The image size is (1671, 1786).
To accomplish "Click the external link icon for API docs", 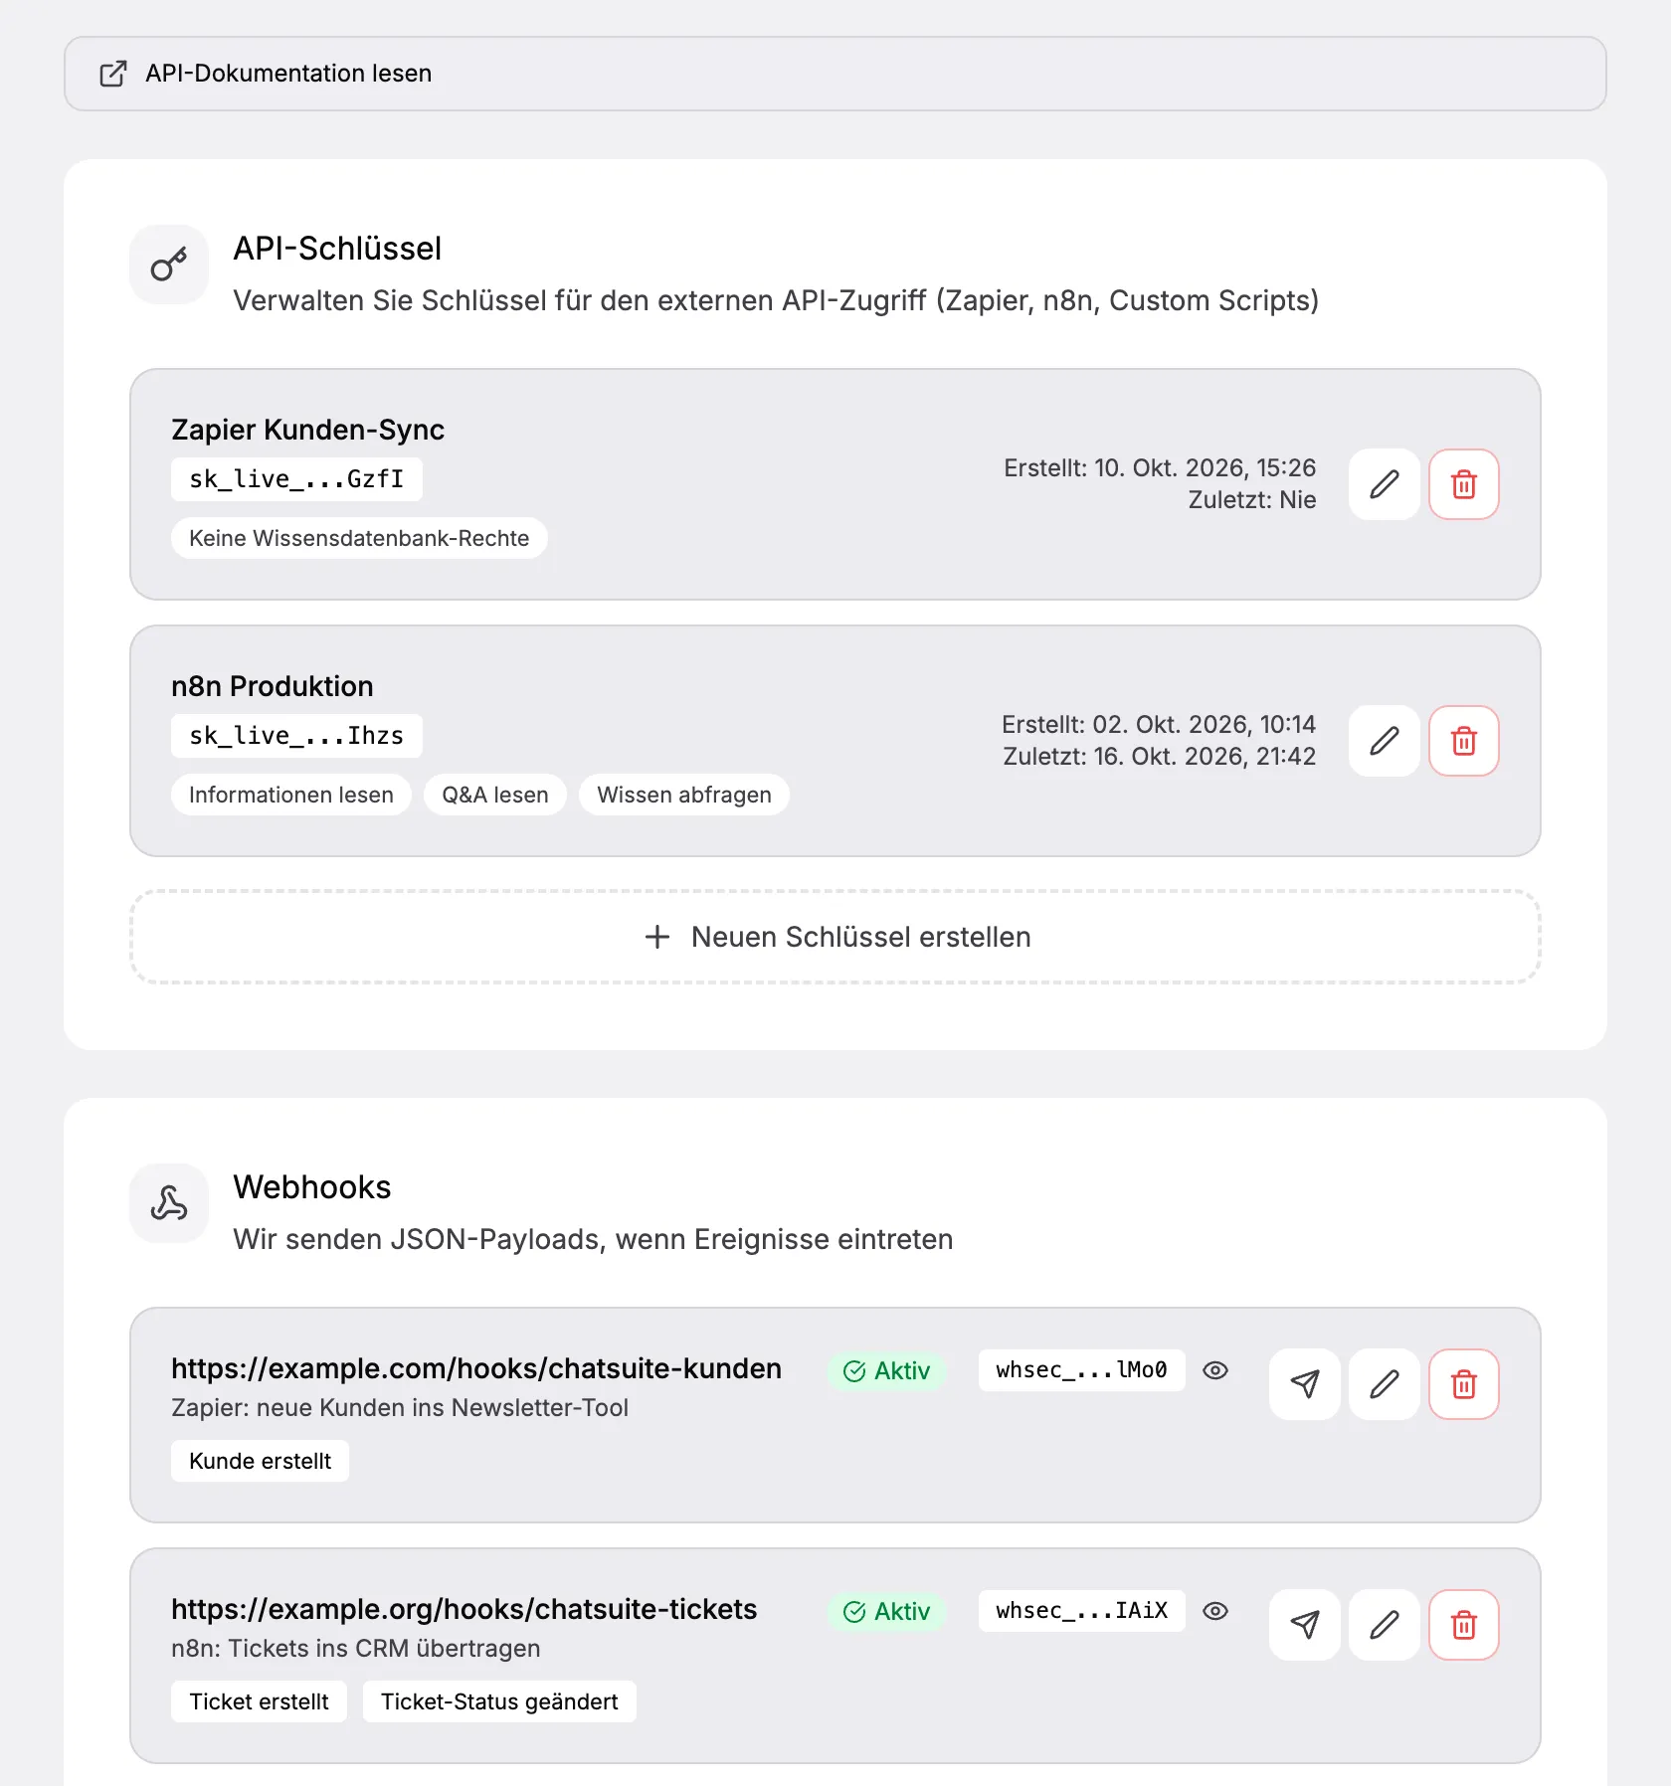I will (x=113, y=74).
